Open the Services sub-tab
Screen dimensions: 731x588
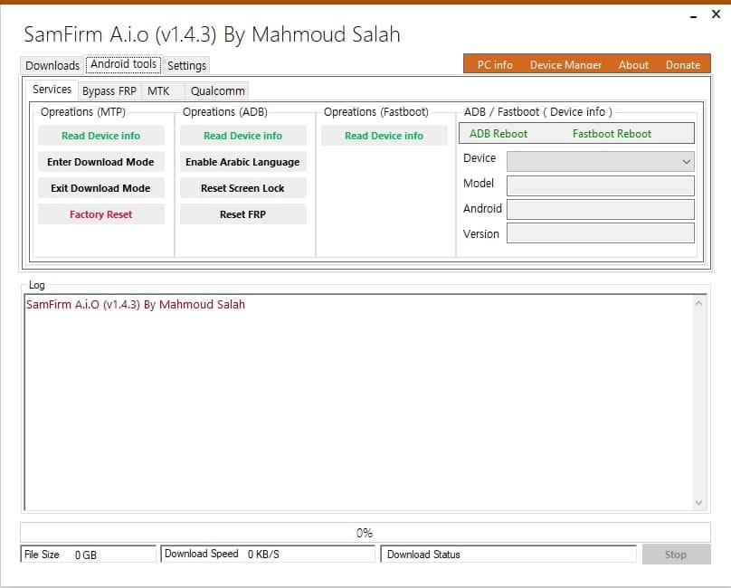pos(52,90)
